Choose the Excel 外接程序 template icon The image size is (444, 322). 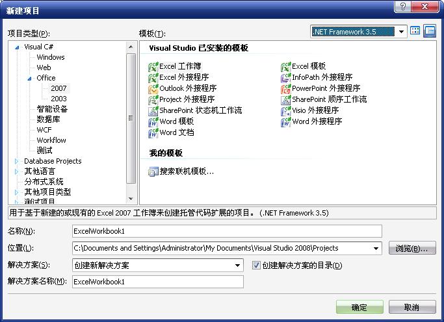[153, 77]
